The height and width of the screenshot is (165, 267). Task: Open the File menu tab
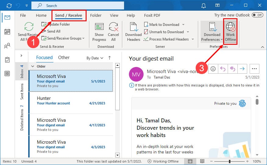(23, 15)
